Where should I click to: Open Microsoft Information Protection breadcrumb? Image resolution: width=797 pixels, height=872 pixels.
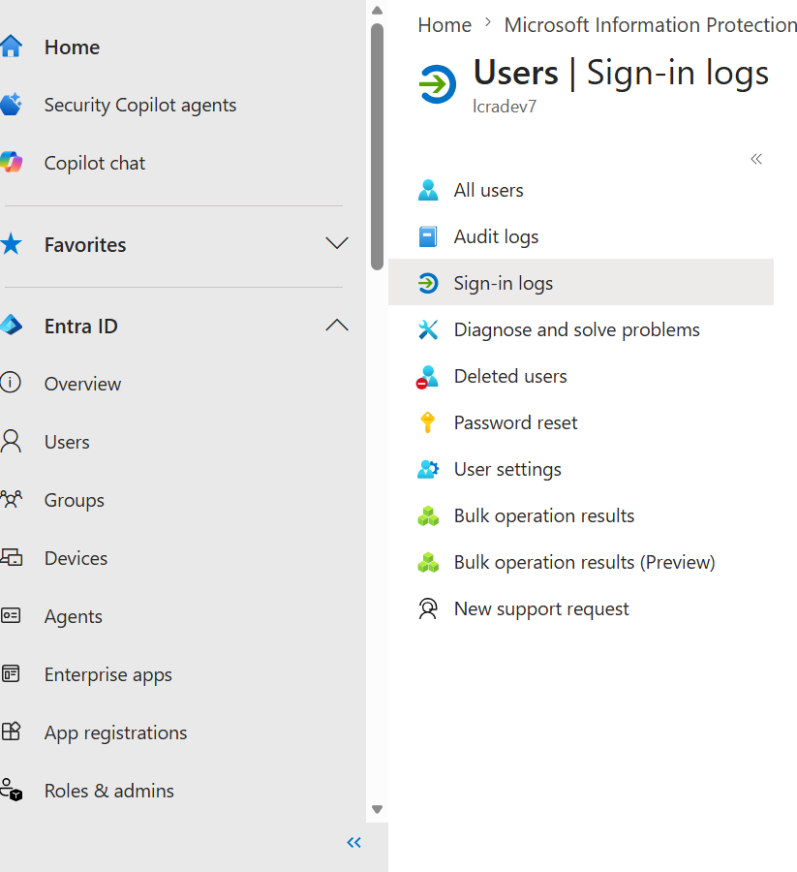[650, 25]
